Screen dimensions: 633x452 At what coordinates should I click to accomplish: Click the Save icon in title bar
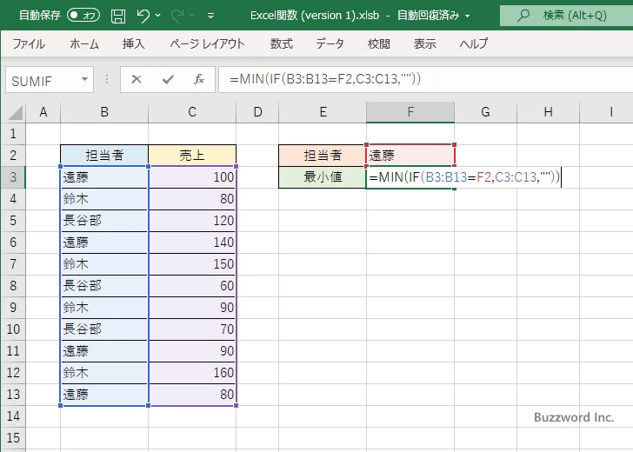click(x=118, y=16)
